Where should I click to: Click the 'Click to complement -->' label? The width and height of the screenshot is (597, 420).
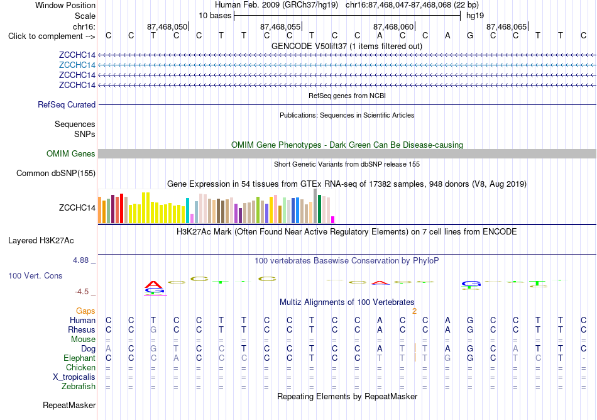[52, 36]
